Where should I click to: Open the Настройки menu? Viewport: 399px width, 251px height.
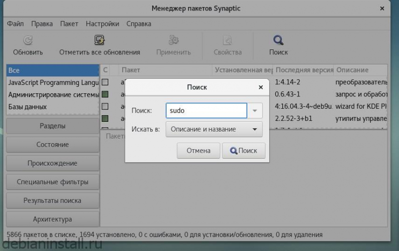102,23
